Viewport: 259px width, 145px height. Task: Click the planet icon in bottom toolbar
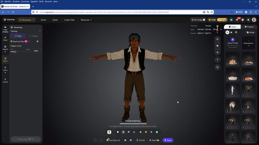131,140
